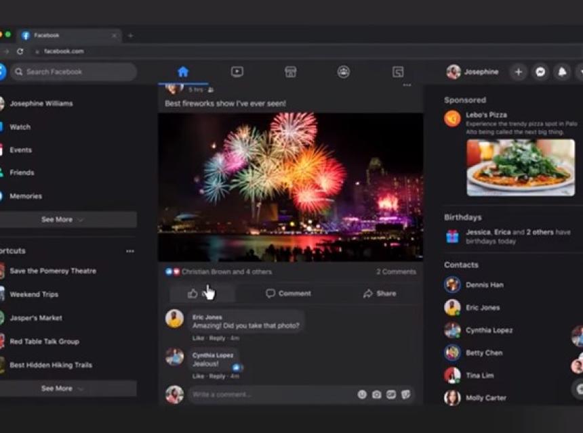Open the Groups tab icon
The width and height of the screenshot is (583, 433).
click(x=344, y=72)
